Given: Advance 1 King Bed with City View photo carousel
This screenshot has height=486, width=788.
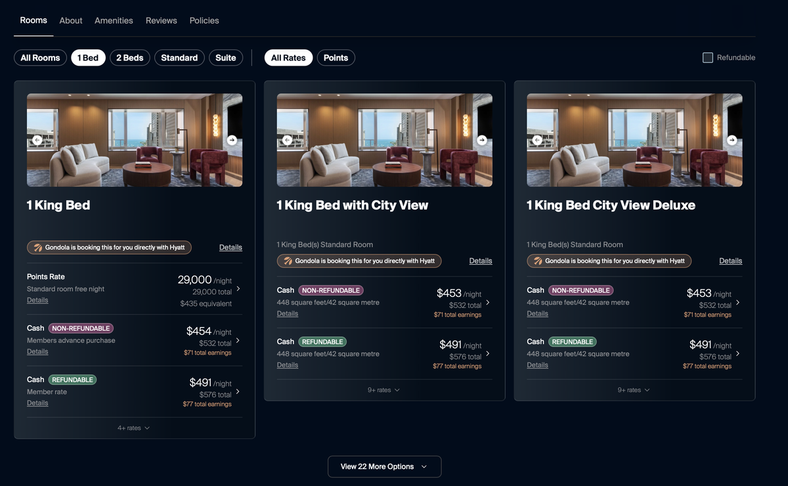Looking at the screenshot, I should [482, 140].
